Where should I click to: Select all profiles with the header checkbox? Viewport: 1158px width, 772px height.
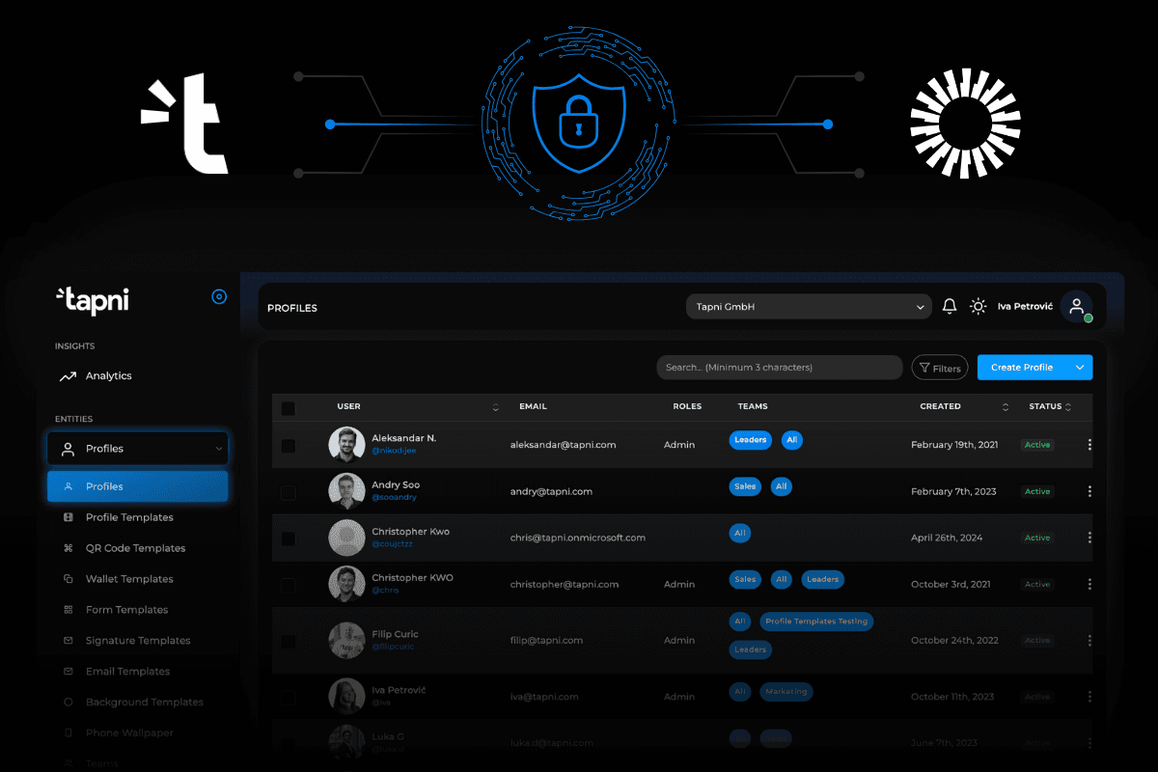point(288,408)
